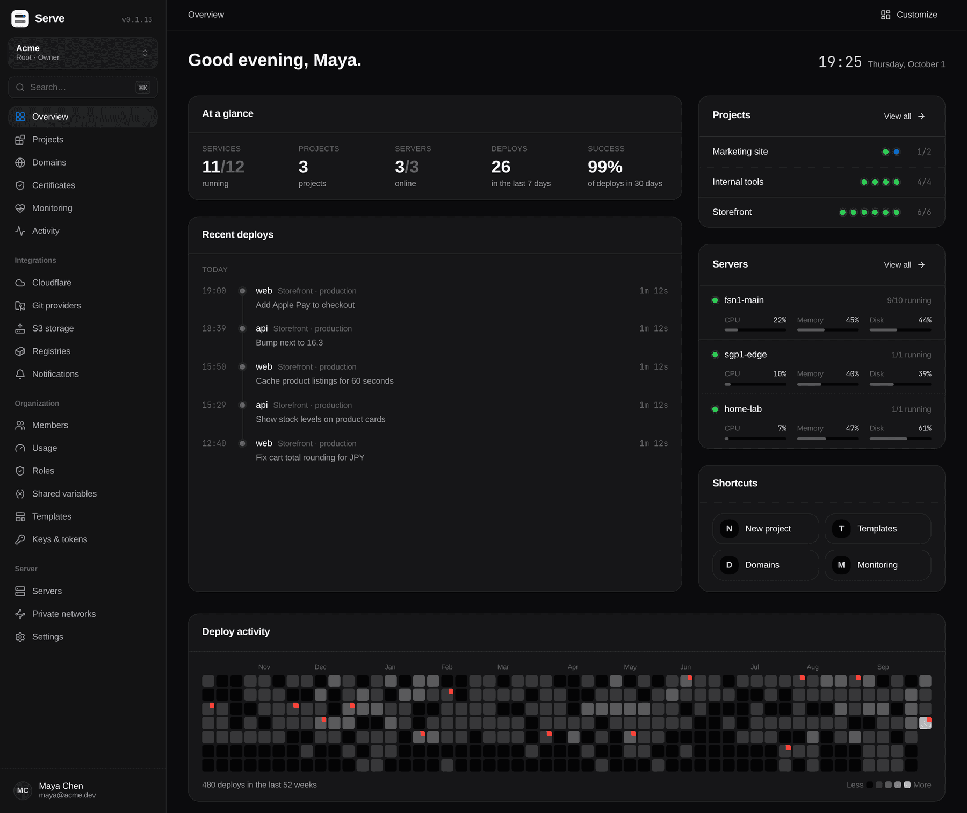This screenshot has height=813, width=967.
Task: Click the Monitoring shortcut button
Action: tap(878, 565)
